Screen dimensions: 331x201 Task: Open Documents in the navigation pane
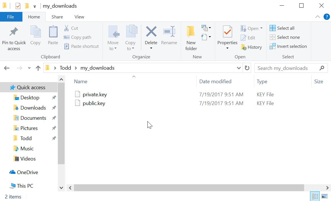point(33,118)
